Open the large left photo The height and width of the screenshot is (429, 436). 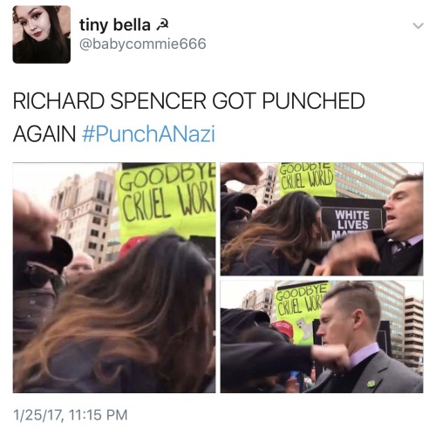114,277
